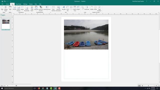Viewport: 160px width, 90px height.
Task: Open the Shapes gallery
Action: pos(22,8)
